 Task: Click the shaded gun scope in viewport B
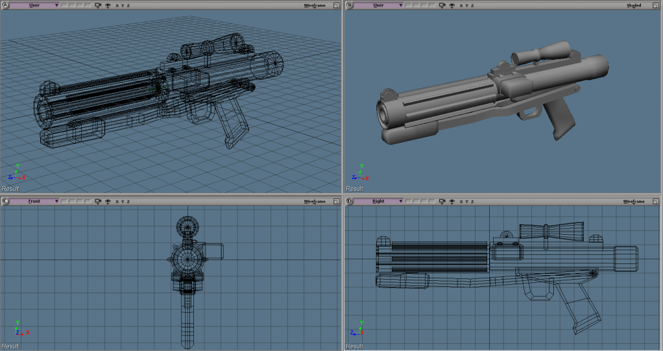click(541, 53)
